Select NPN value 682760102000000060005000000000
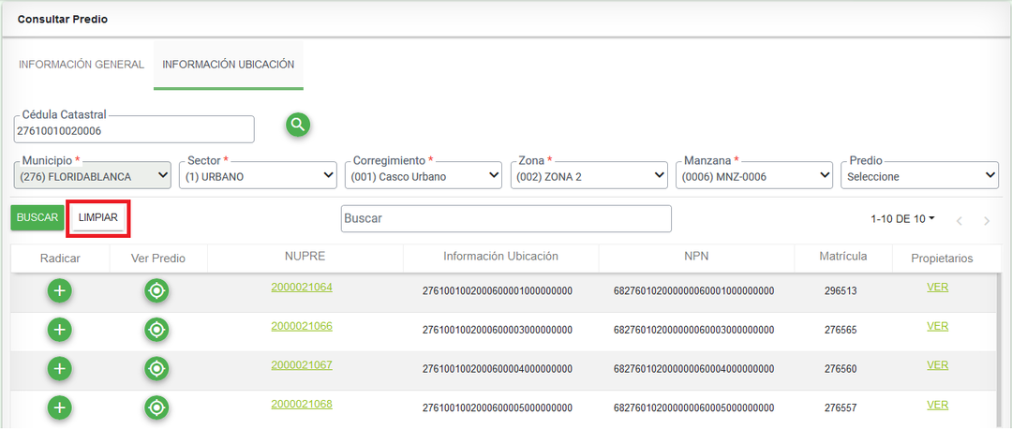This screenshot has width=1012, height=429. (693, 408)
